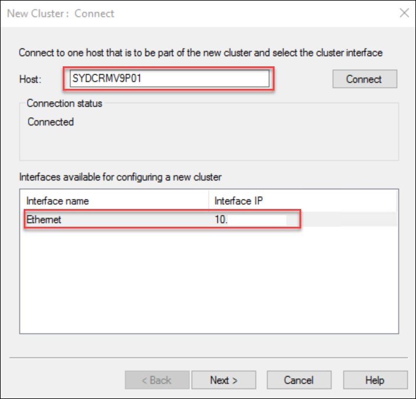Click the Connected status text

tap(51, 122)
